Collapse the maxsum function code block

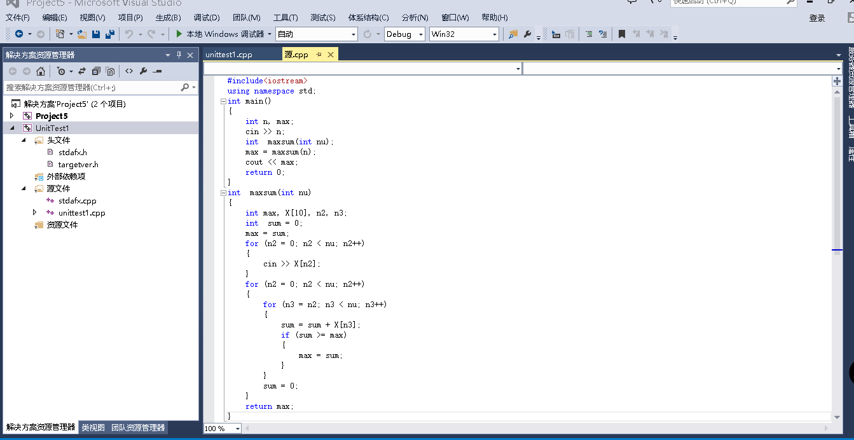[223, 193]
